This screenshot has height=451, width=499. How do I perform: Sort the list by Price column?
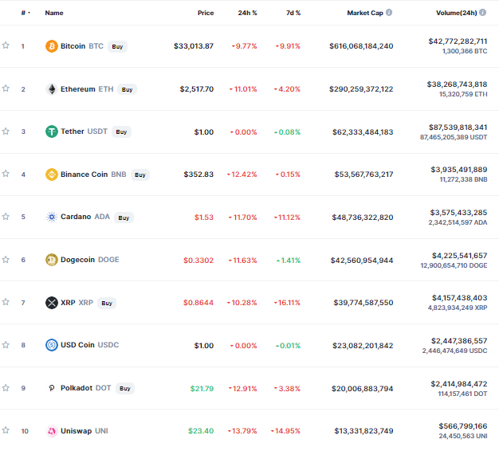pyautogui.click(x=206, y=13)
